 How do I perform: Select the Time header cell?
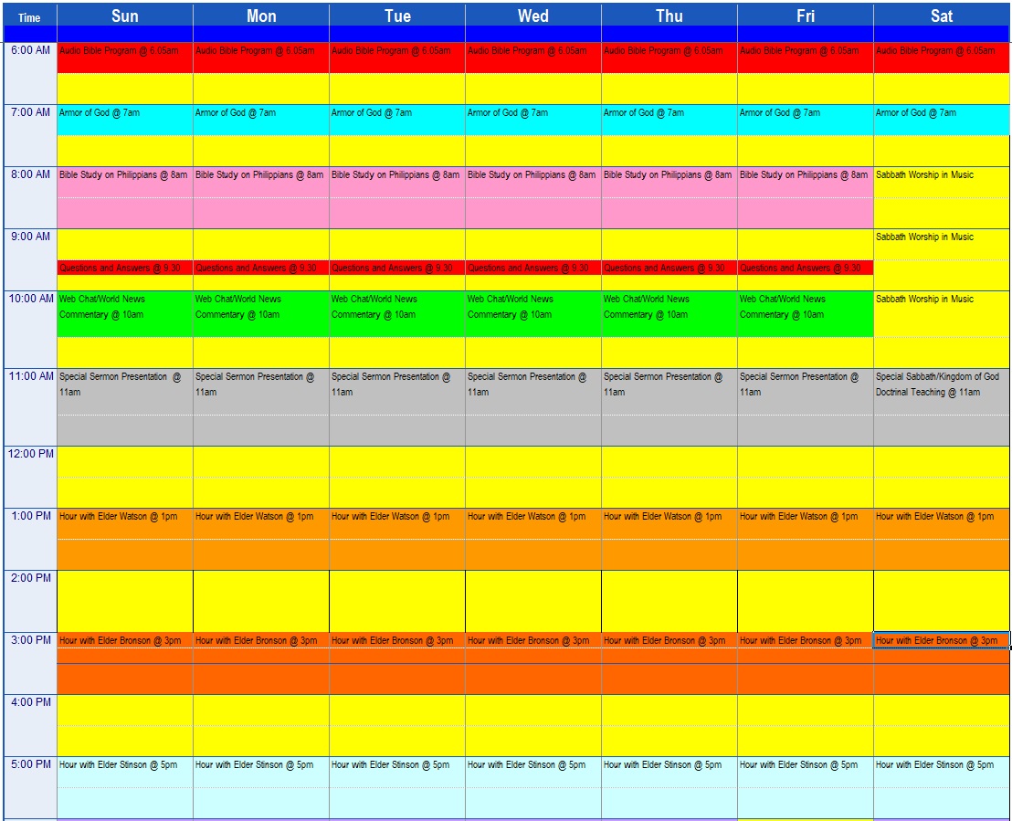pyautogui.click(x=29, y=17)
